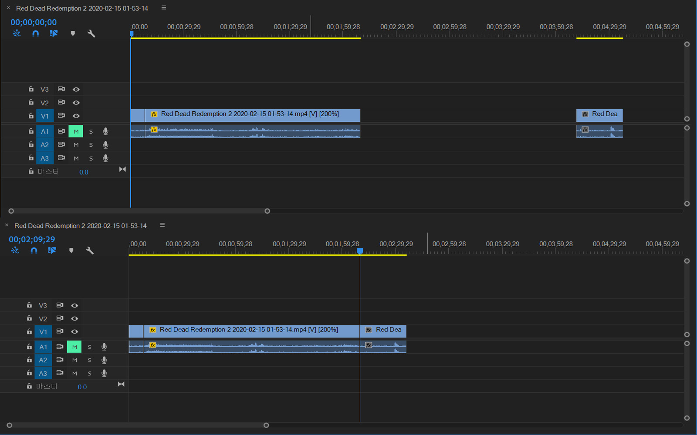Viewport: 697px width, 435px height.
Task: Hide V1 track output in top timeline
Action: click(76, 116)
